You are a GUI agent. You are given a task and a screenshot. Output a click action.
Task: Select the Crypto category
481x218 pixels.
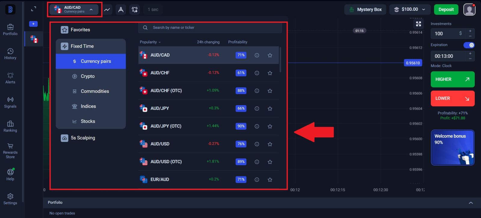coord(87,76)
